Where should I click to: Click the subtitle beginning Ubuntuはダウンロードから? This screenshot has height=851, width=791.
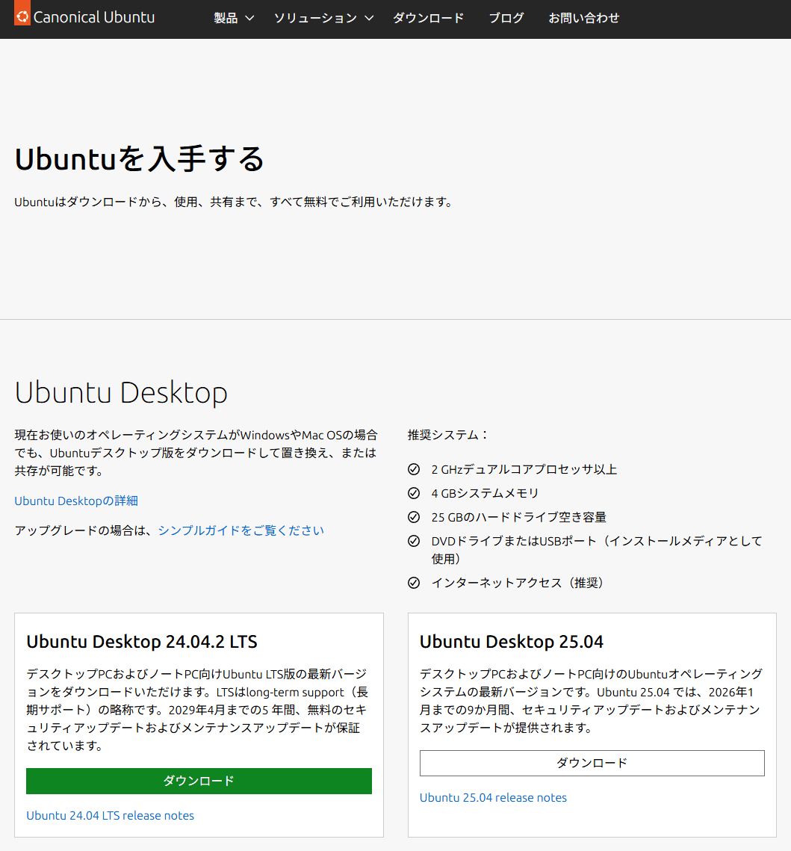tap(234, 202)
